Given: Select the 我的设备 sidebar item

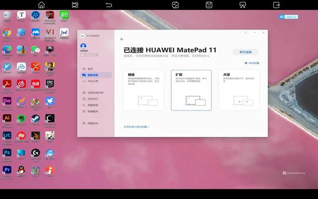Looking at the screenshot, I should tap(96, 75).
